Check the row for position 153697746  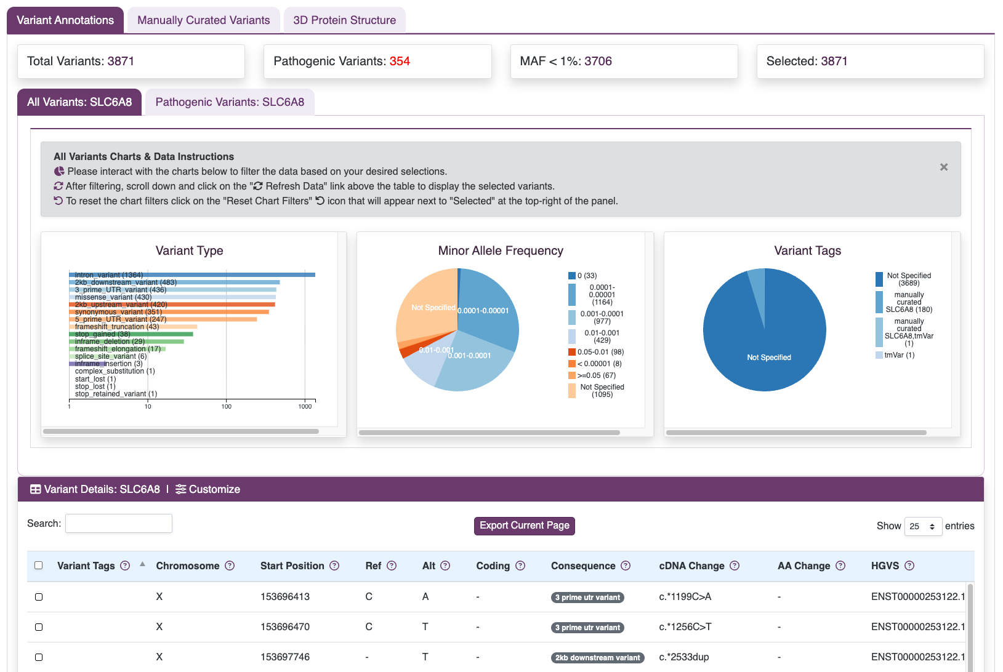pyautogui.click(x=39, y=657)
